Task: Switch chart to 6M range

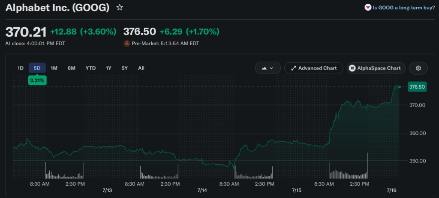Action: [72, 68]
